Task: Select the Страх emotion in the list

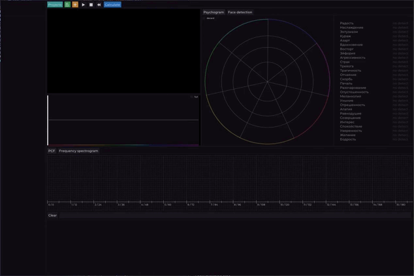Action: tap(345, 62)
